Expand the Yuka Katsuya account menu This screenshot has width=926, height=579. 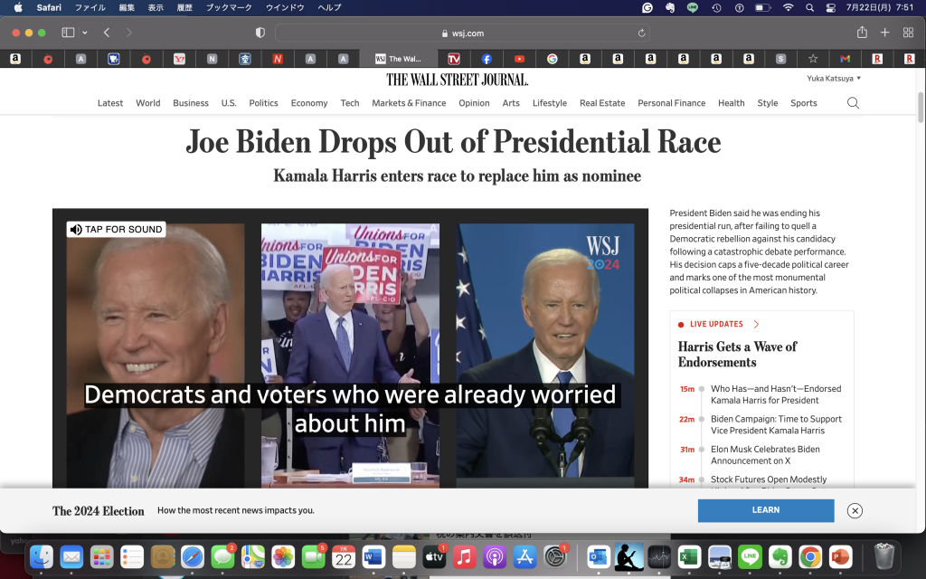click(834, 79)
